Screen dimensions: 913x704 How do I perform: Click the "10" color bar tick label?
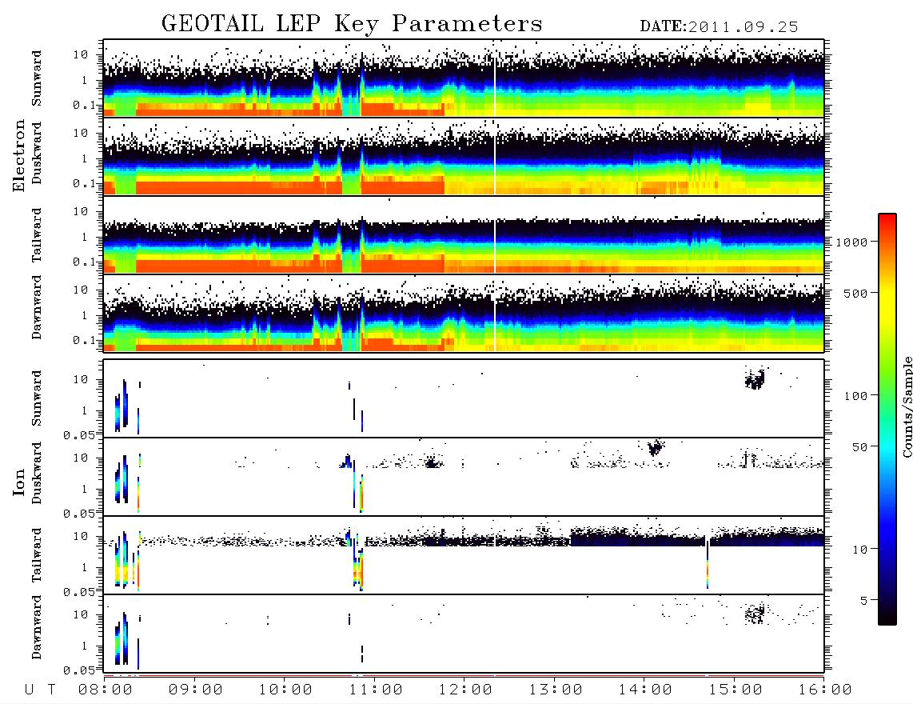(859, 549)
